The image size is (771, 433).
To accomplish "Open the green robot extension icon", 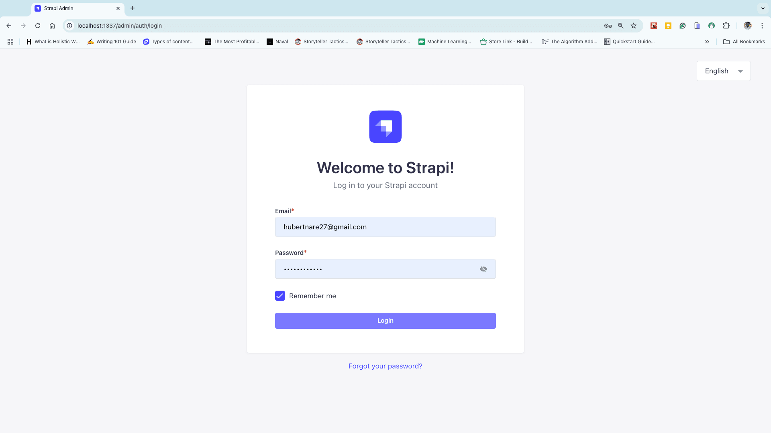I will [712, 26].
